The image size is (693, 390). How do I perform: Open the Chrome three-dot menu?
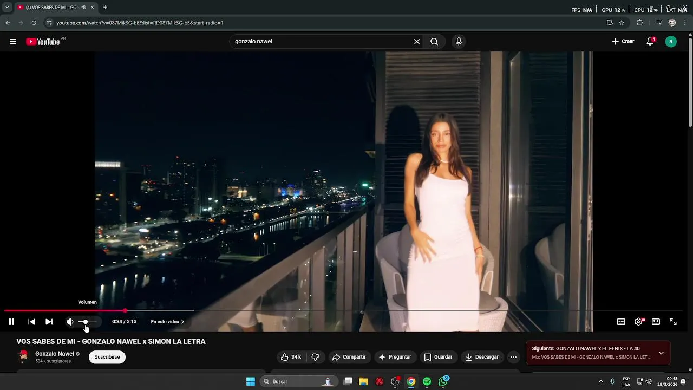coord(685,23)
